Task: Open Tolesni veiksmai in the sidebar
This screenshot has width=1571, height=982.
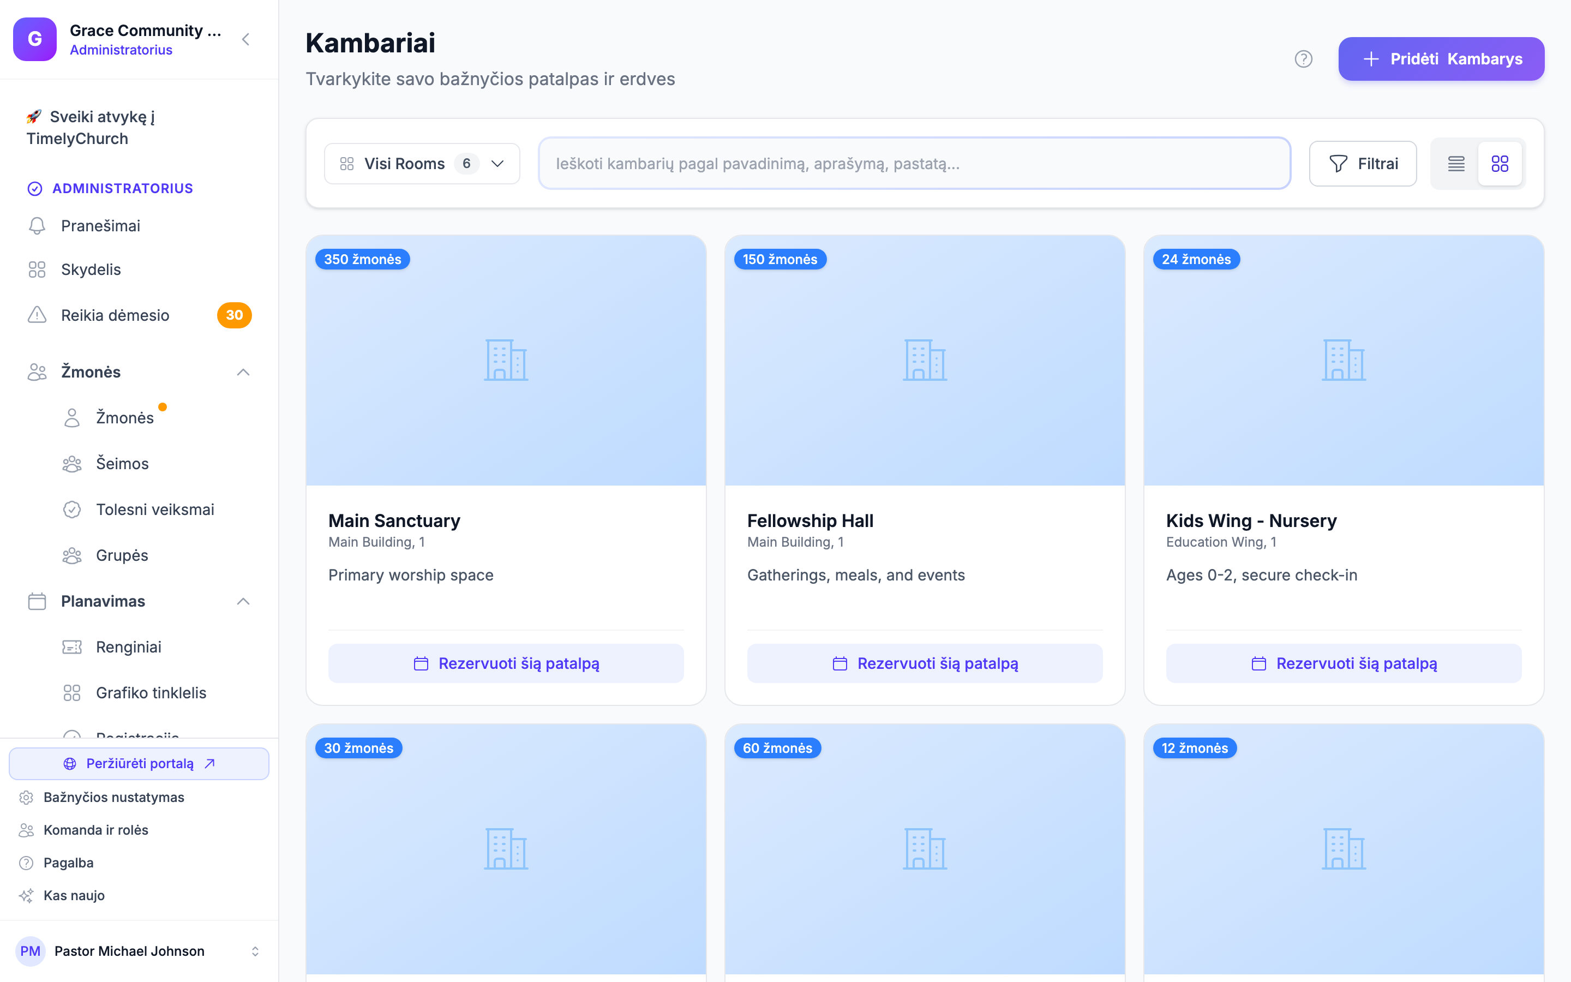Action: click(157, 510)
